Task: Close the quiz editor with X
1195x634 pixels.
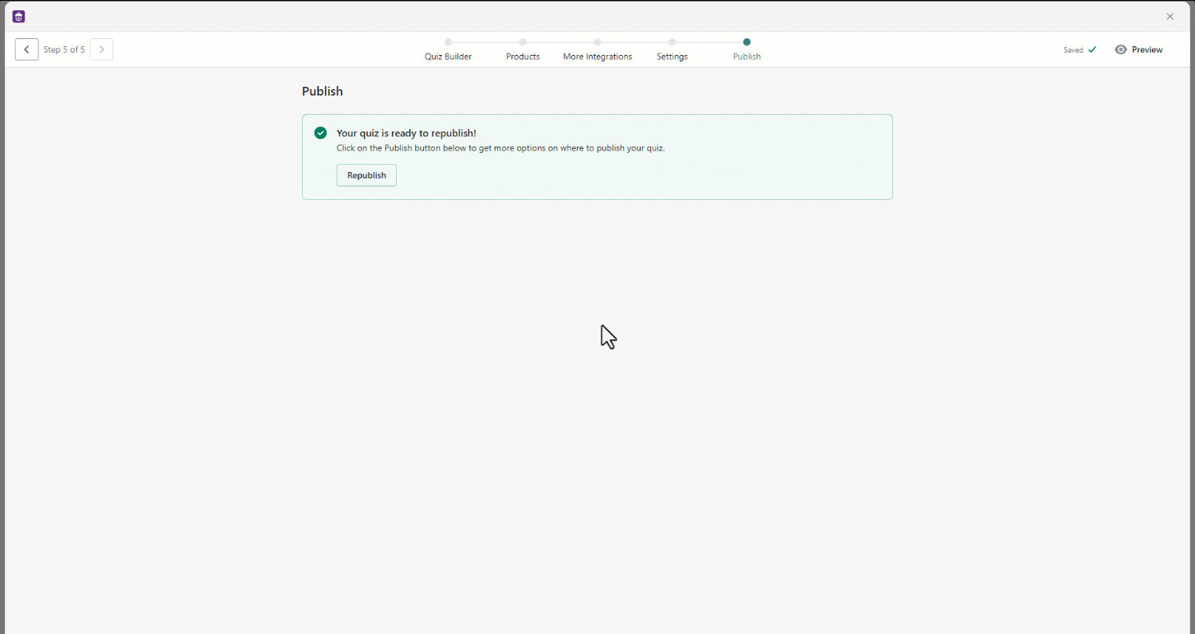Action: (1170, 17)
